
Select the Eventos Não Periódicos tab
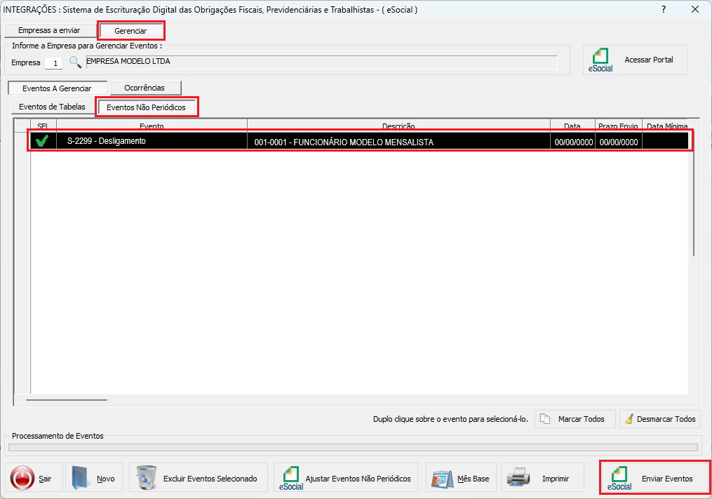tap(146, 107)
